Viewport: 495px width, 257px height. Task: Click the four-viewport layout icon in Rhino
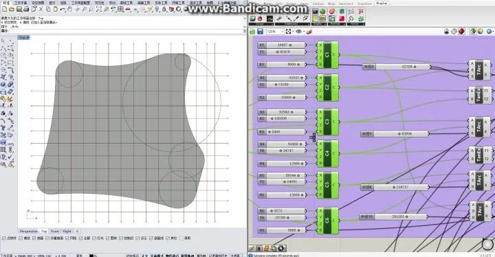point(120,9)
